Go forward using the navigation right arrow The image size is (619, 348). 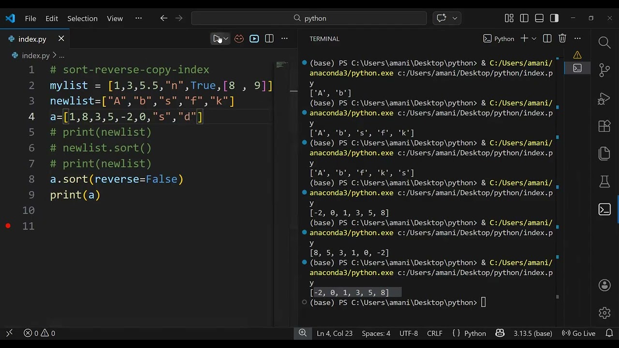click(179, 18)
